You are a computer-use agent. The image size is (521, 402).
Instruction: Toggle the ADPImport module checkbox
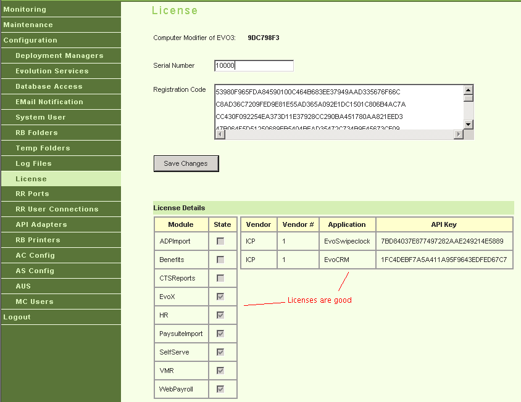pos(220,241)
